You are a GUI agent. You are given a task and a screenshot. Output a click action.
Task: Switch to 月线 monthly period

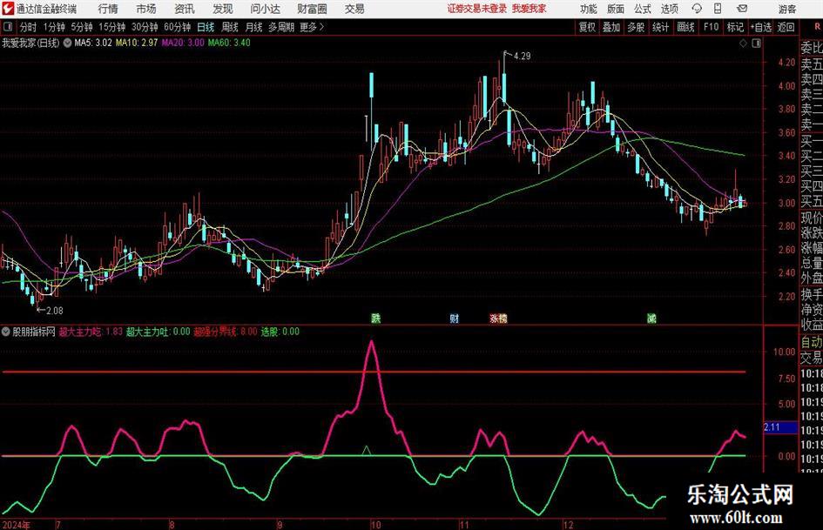(253, 27)
